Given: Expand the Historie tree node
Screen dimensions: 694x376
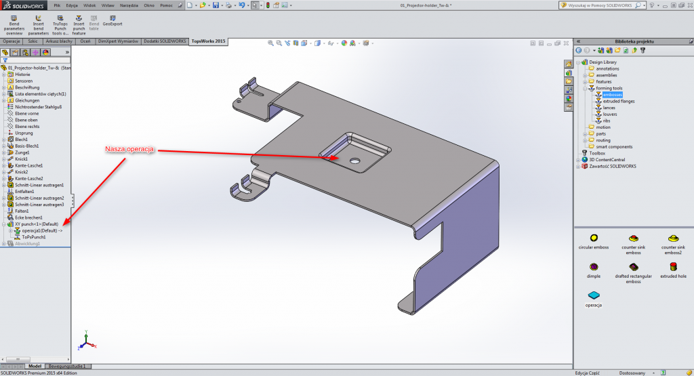Looking at the screenshot, I should pyautogui.click(x=4, y=75).
